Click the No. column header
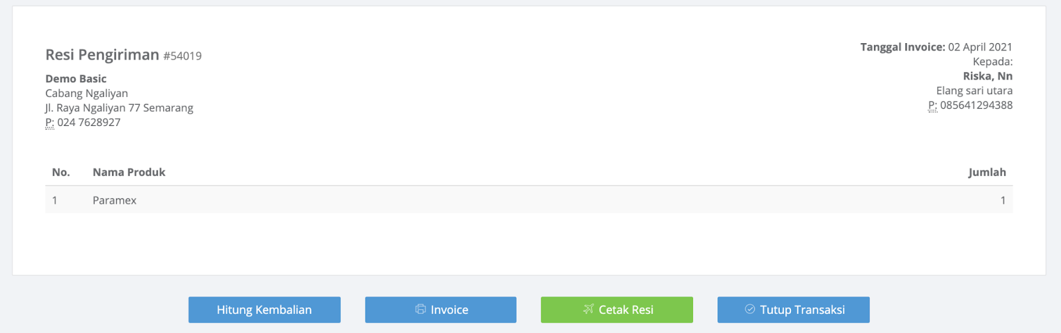Image resolution: width=1061 pixels, height=333 pixels. (61, 172)
